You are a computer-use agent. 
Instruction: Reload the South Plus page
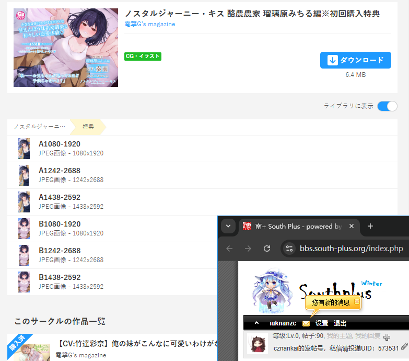click(x=267, y=249)
